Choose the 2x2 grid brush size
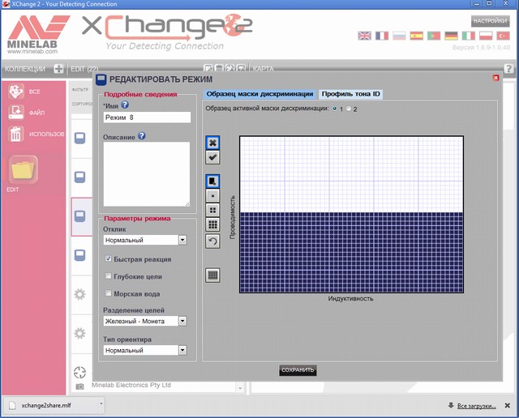 coord(212,210)
